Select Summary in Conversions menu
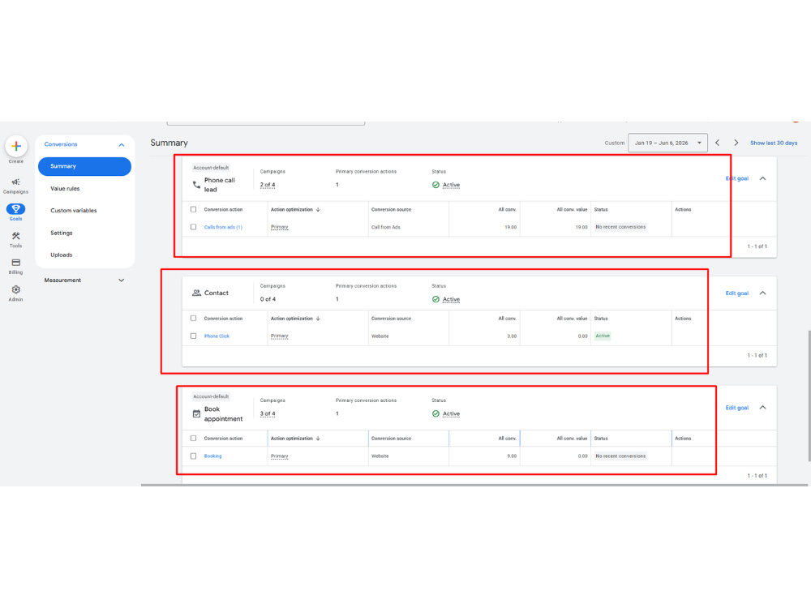The width and height of the screenshot is (811, 608). tap(84, 166)
